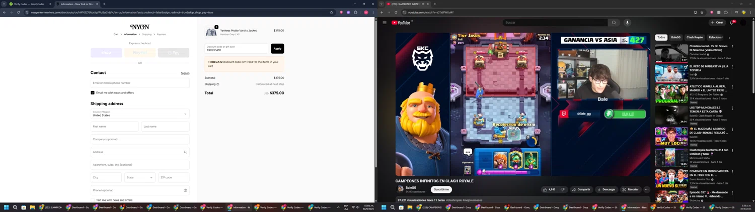This screenshot has height=212, width=755.
Task: Pay with PayPal express button
Action: coord(140,53)
